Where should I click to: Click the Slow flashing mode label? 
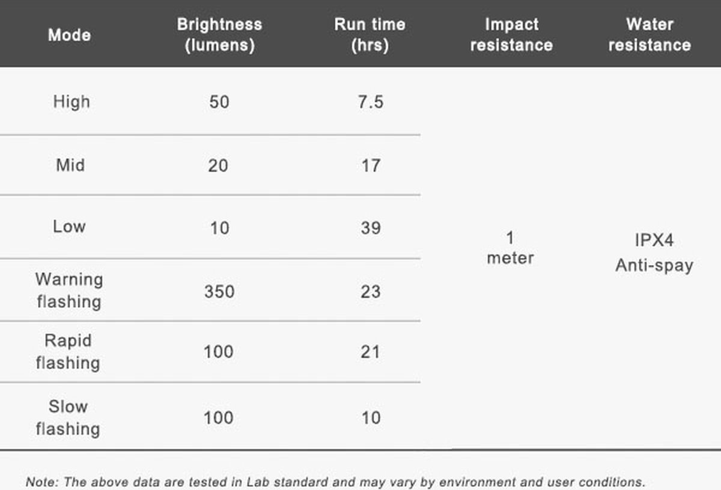(x=68, y=417)
